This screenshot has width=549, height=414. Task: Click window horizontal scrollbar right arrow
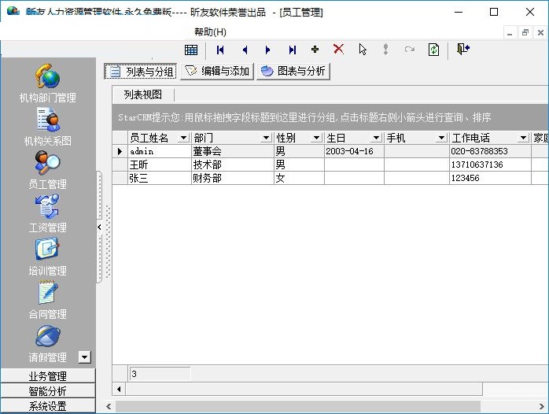coord(542,407)
